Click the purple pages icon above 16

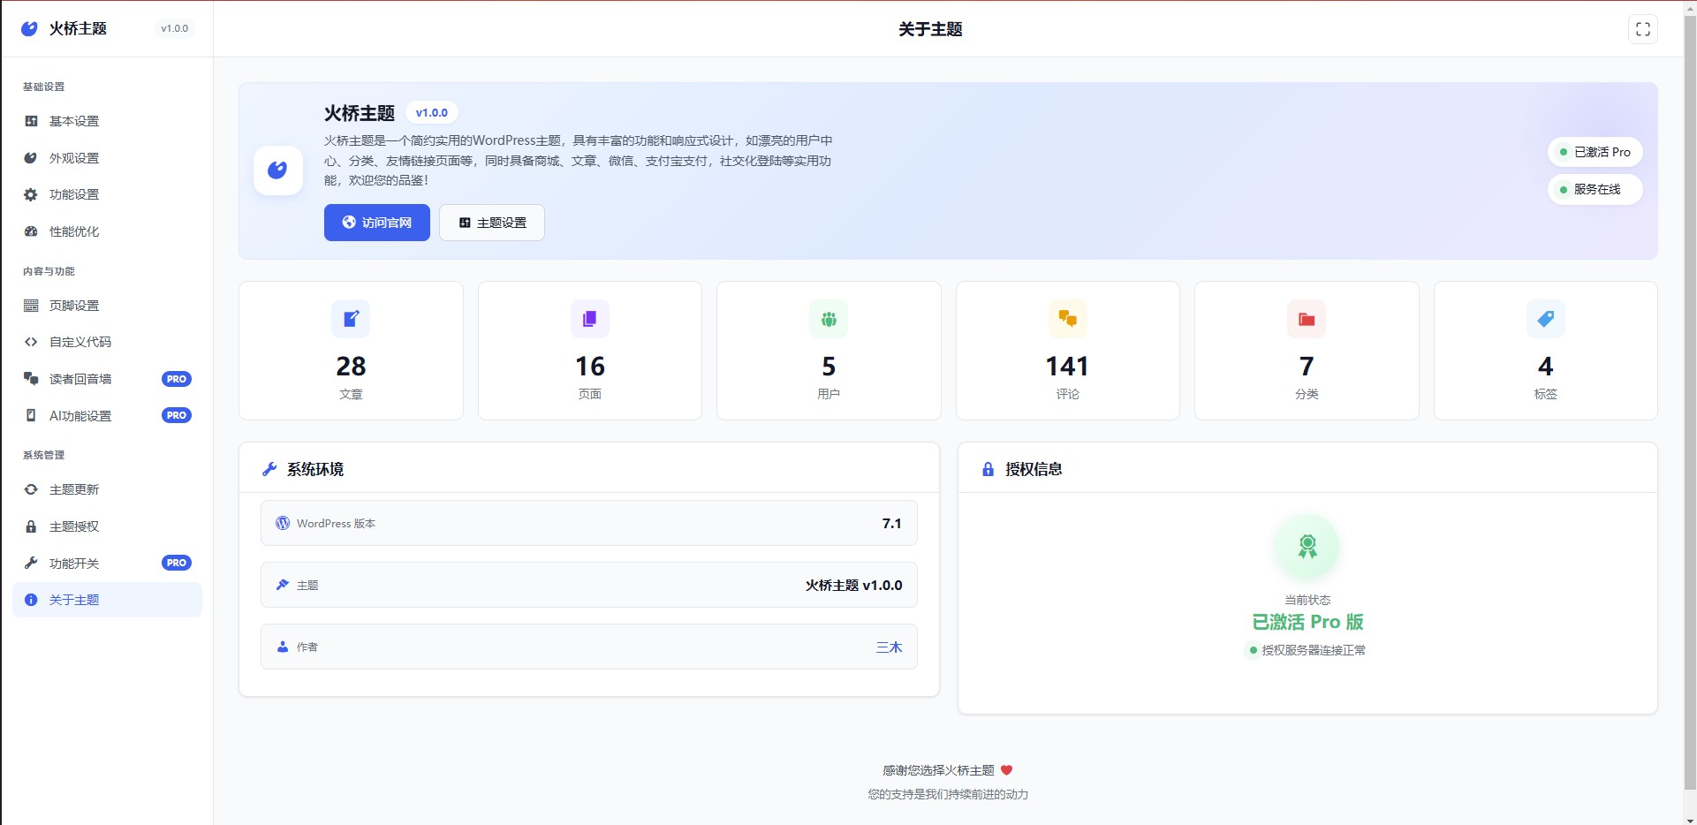(589, 319)
